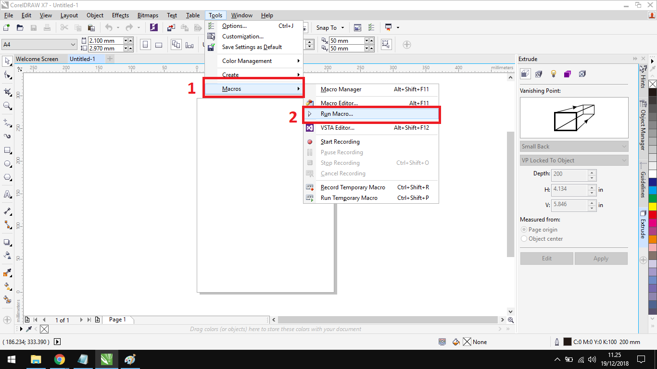Open the Snap To dropdown

click(x=330, y=27)
